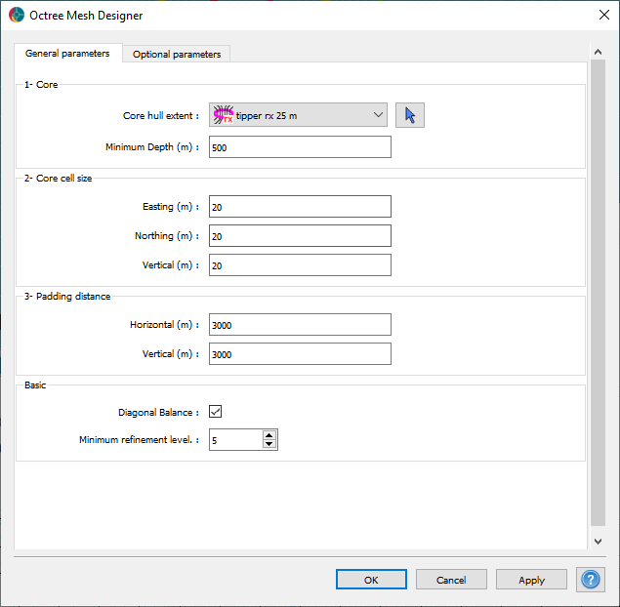Viewport: 620px width, 607px height.
Task: Click the scrollbar down arrow
Action: pos(598,541)
